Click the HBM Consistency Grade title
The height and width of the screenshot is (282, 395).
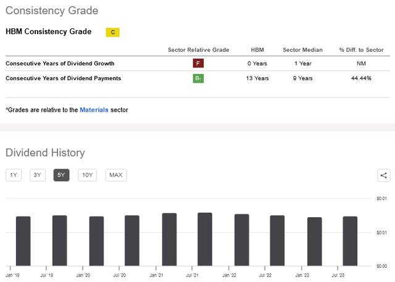click(48, 31)
